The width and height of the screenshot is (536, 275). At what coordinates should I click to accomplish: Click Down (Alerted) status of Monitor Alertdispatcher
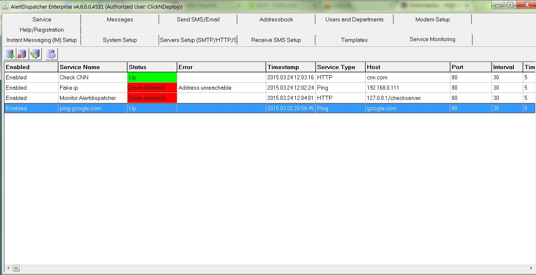coord(152,98)
